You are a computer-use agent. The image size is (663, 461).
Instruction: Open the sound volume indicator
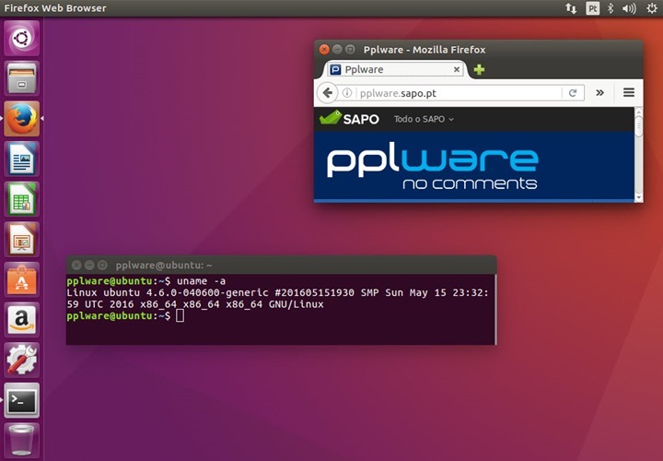(x=629, y=8)
